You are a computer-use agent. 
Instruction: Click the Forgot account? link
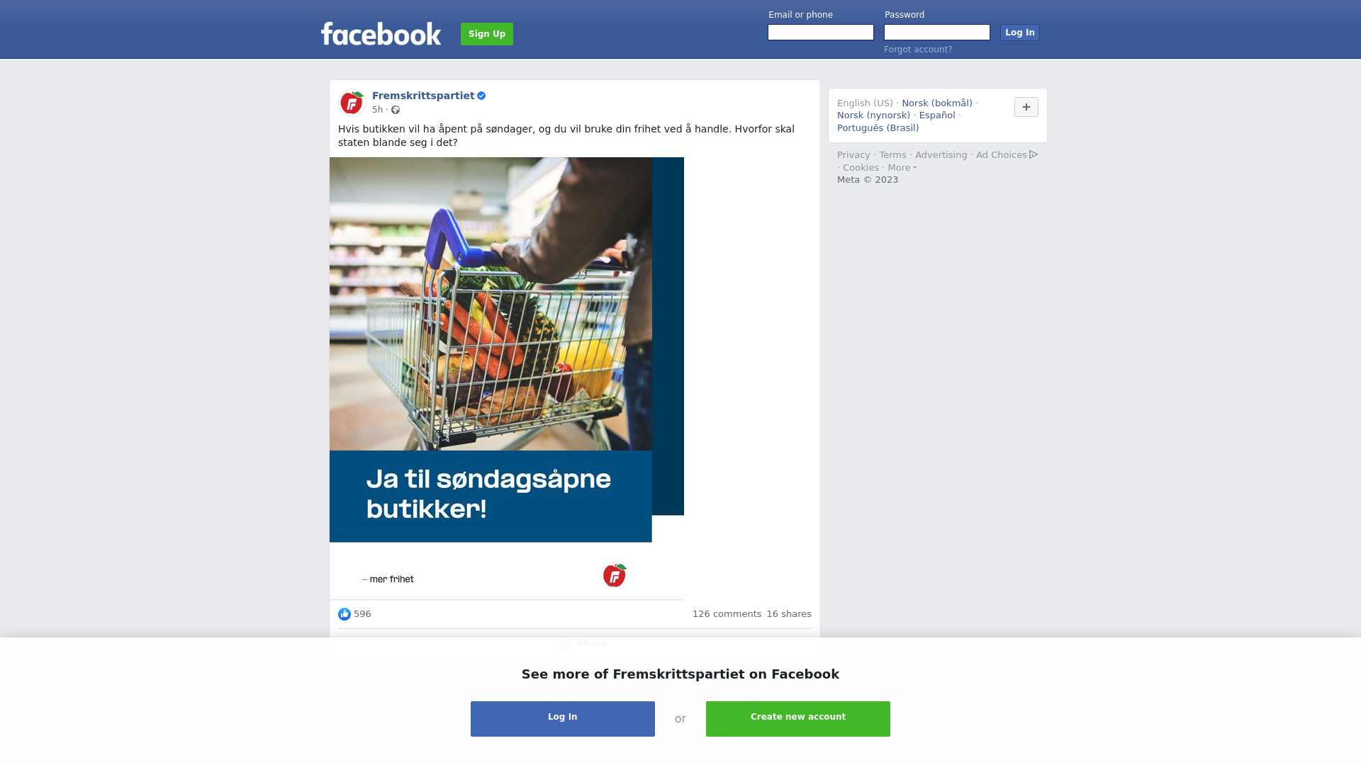click(918, 50)
